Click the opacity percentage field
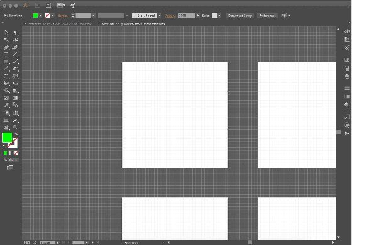Image resolution: width=377 pixels, height=245 pixels. 187,16
